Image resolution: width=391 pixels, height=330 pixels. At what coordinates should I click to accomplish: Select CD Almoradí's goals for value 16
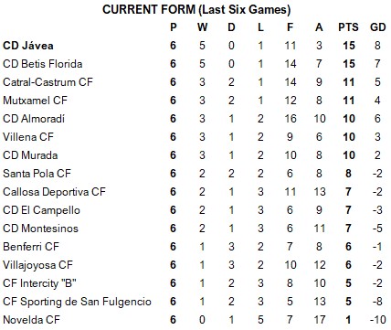coord(291,119)
